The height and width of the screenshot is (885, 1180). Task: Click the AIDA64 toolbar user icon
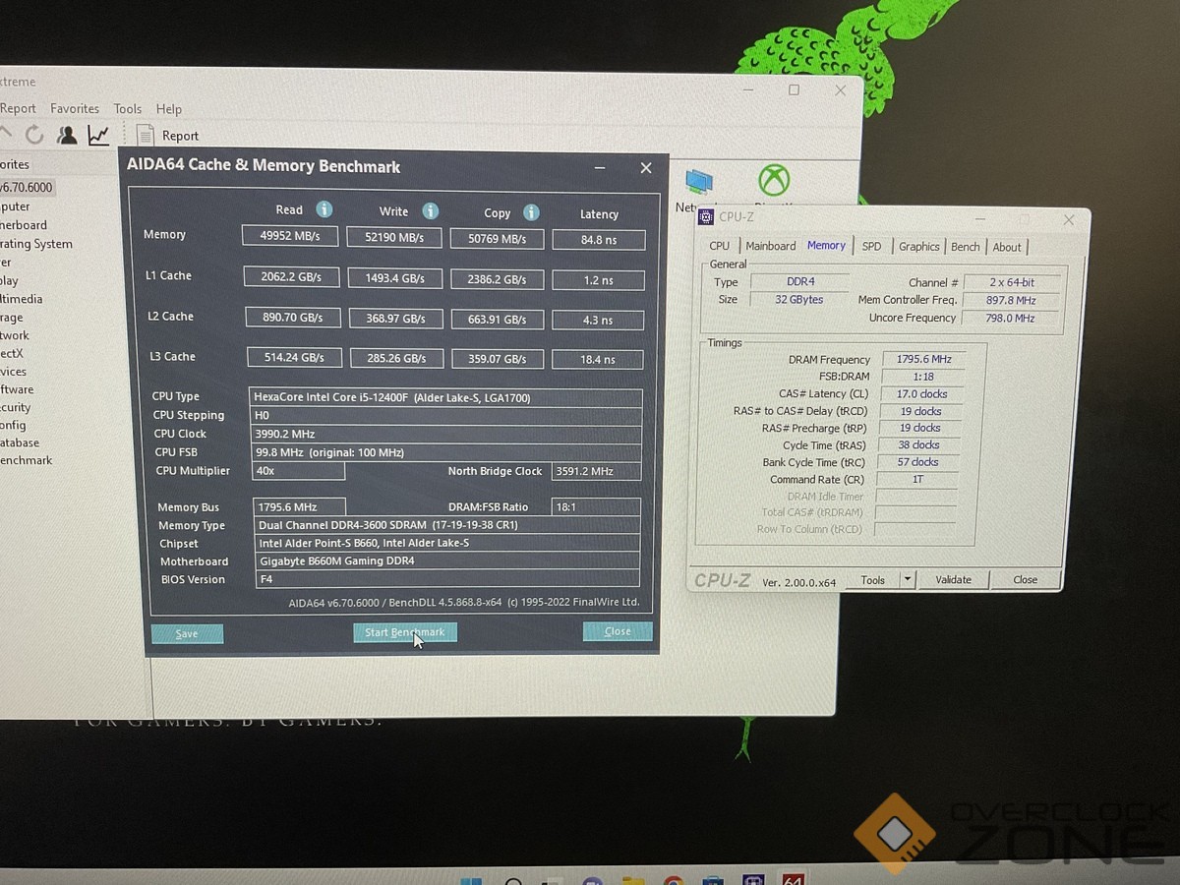tap(67, 135)
